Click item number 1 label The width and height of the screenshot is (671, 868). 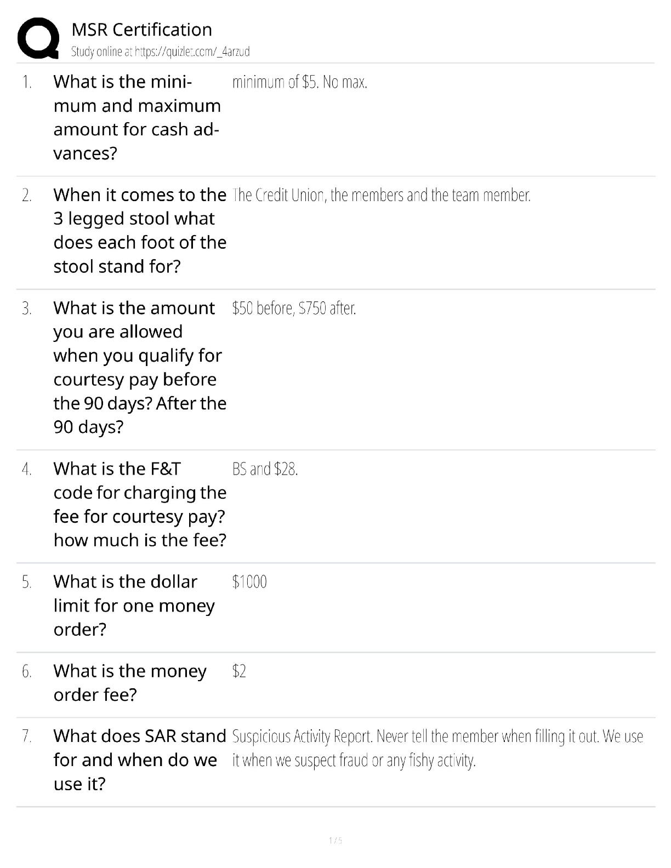click(x=26, y=83)
